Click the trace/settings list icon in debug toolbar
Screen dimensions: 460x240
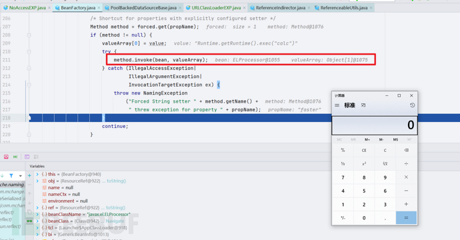click(36, 157)
